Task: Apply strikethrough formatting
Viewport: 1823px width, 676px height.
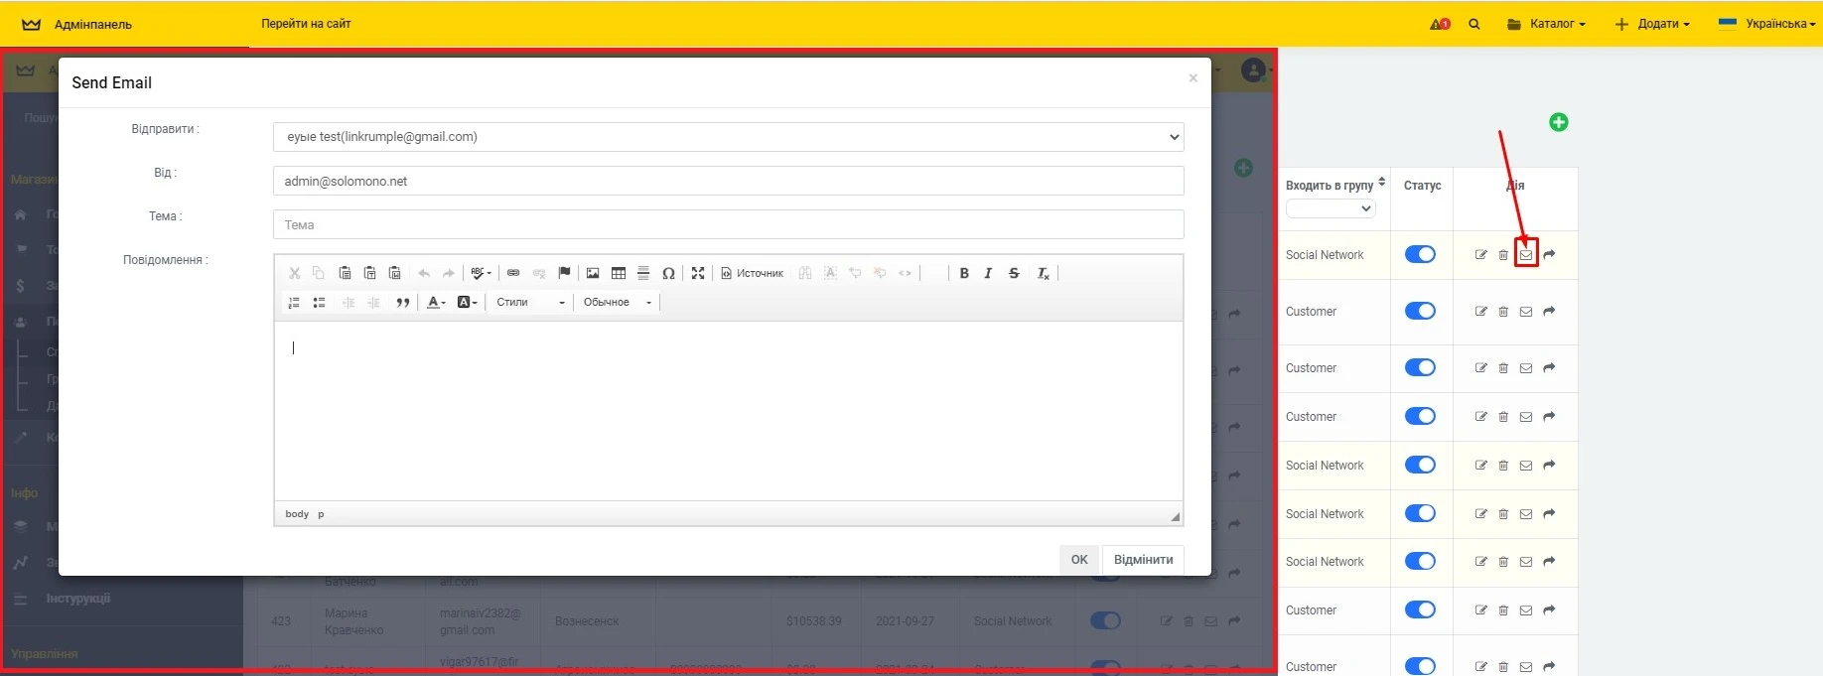Action: tap(1014, 273)
